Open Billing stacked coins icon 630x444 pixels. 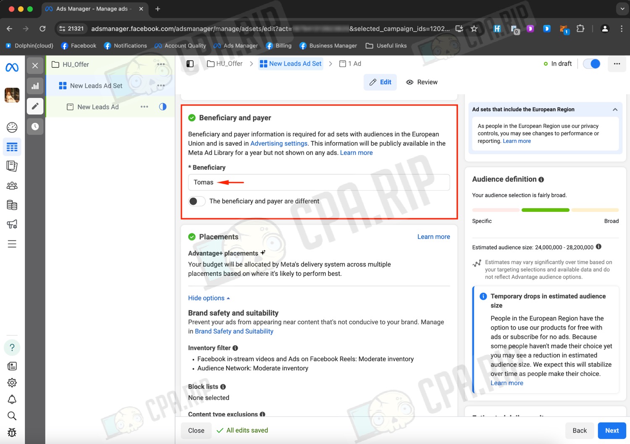click(12, 205)
